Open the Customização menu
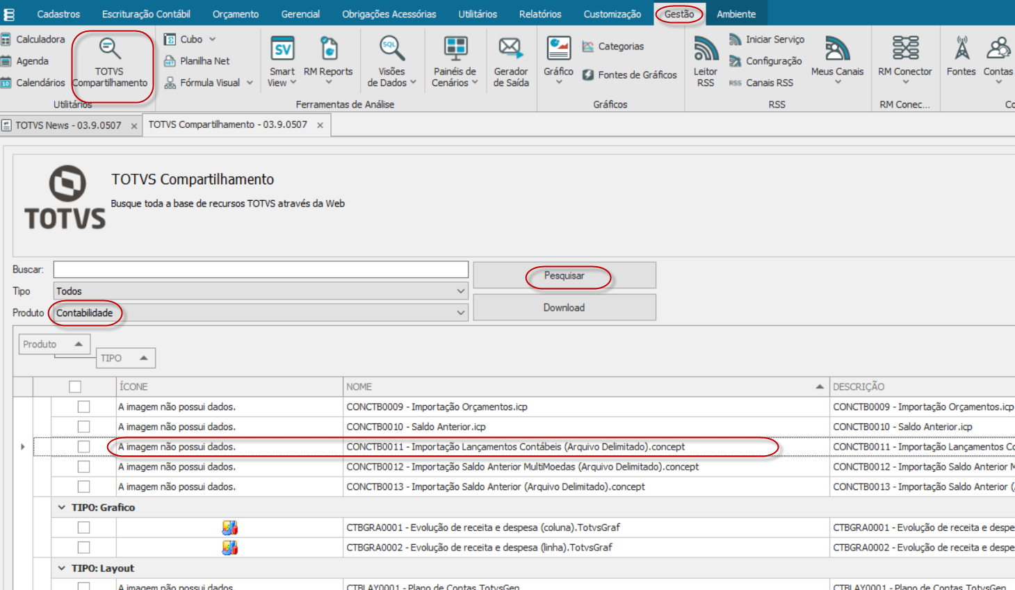The image size is (1015, 590). click(612, 14)
